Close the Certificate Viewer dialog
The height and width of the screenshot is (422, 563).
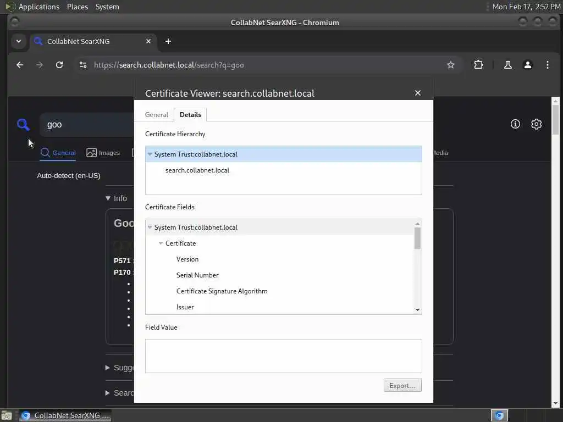(x=418, y=93)
